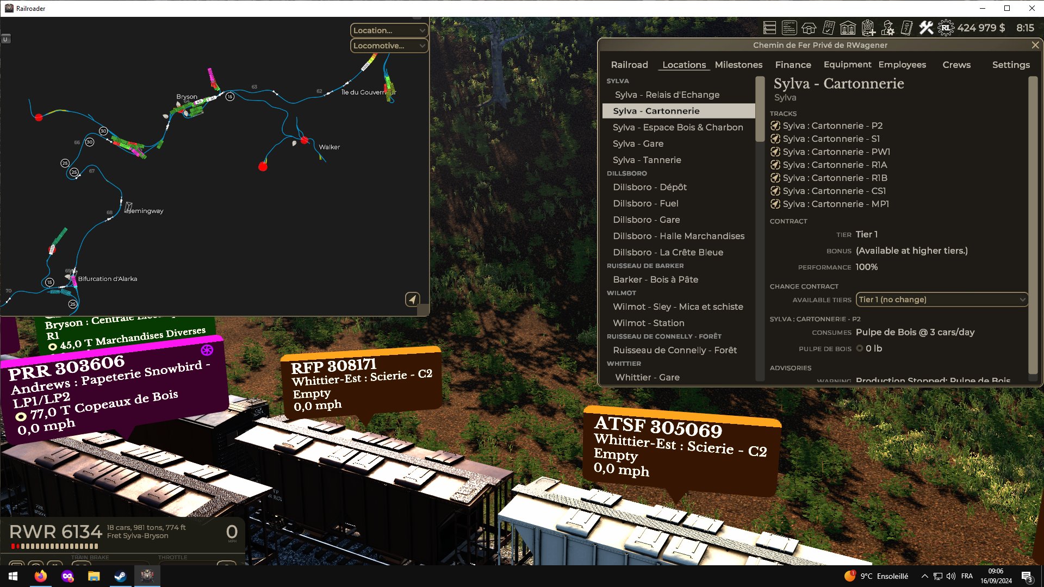The image size is (1044, 587).
Task: Click the map recenter arrow button
Action: point(413,299)
